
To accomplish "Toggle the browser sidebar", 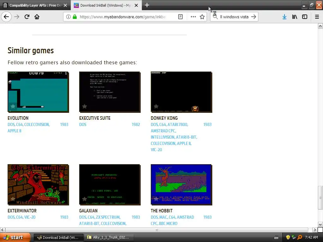I will (305, 17).
